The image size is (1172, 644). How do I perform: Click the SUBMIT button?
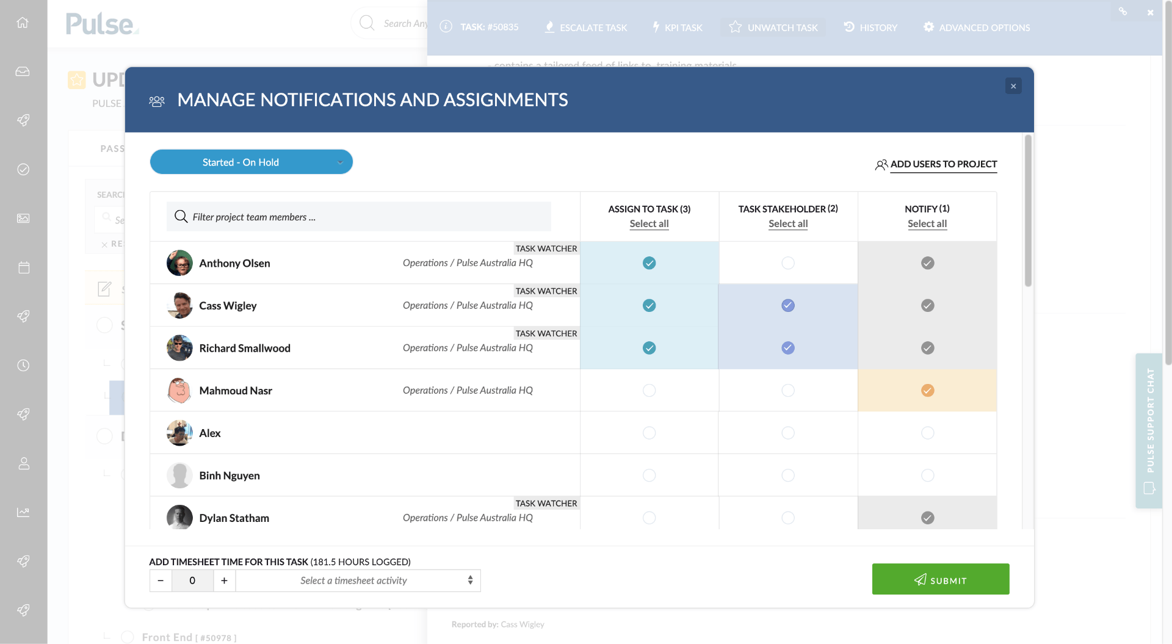940,579
